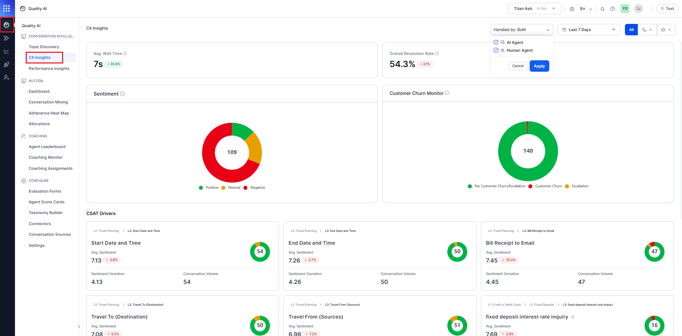Image resolution: width=682 pixels, height=336 pixels.
Task: Uncheck the AI Agent checkbox
Action: point(496,42)
